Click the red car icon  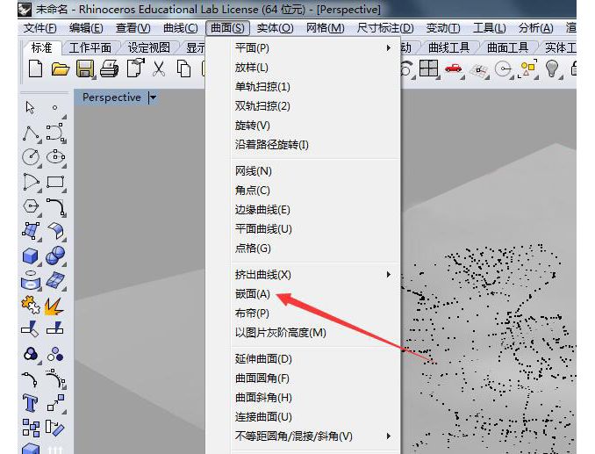click(x=454, y=68)
